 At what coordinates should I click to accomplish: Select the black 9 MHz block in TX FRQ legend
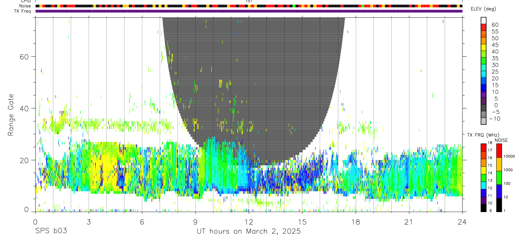484,208
